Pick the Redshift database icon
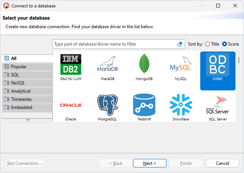 [x=144, y=105]
